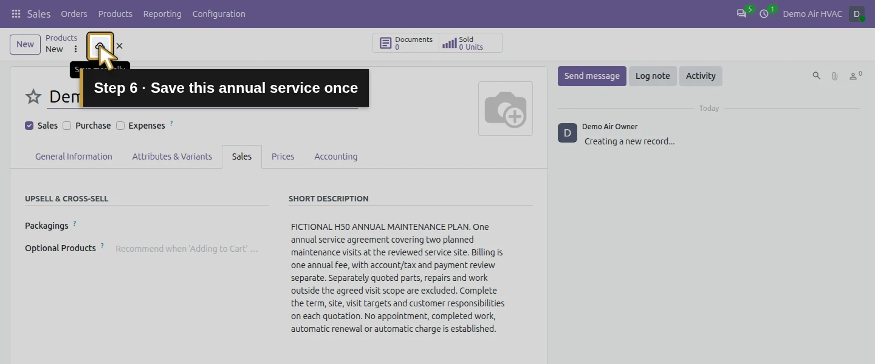Screen dimensions: 875x364
Task: Click the Send message button
Action: (x=592, y=76)
